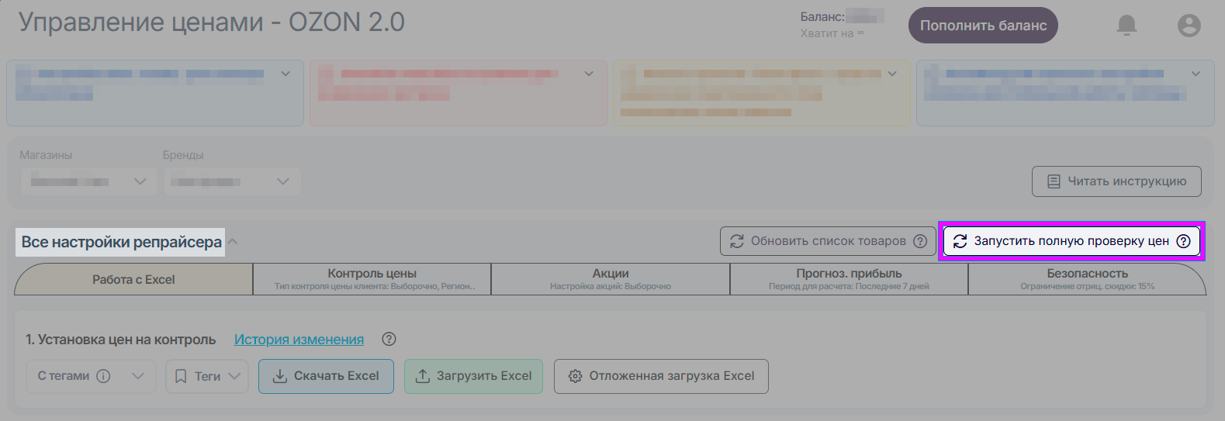Screen dimensions: 1225x421
Task: Click refresh arrows icon of Запустить полную проверку цен
Action: click(960, 241)
